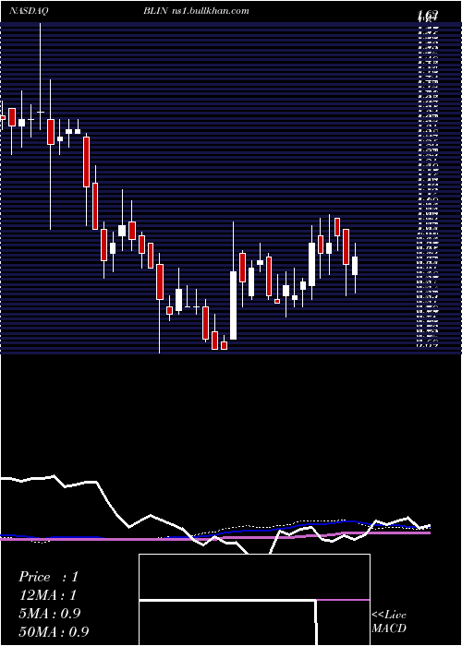Viewport: 462px width, 646px height.
Task: Click the NASDAQ exchange label
Action: click(28, 11)
